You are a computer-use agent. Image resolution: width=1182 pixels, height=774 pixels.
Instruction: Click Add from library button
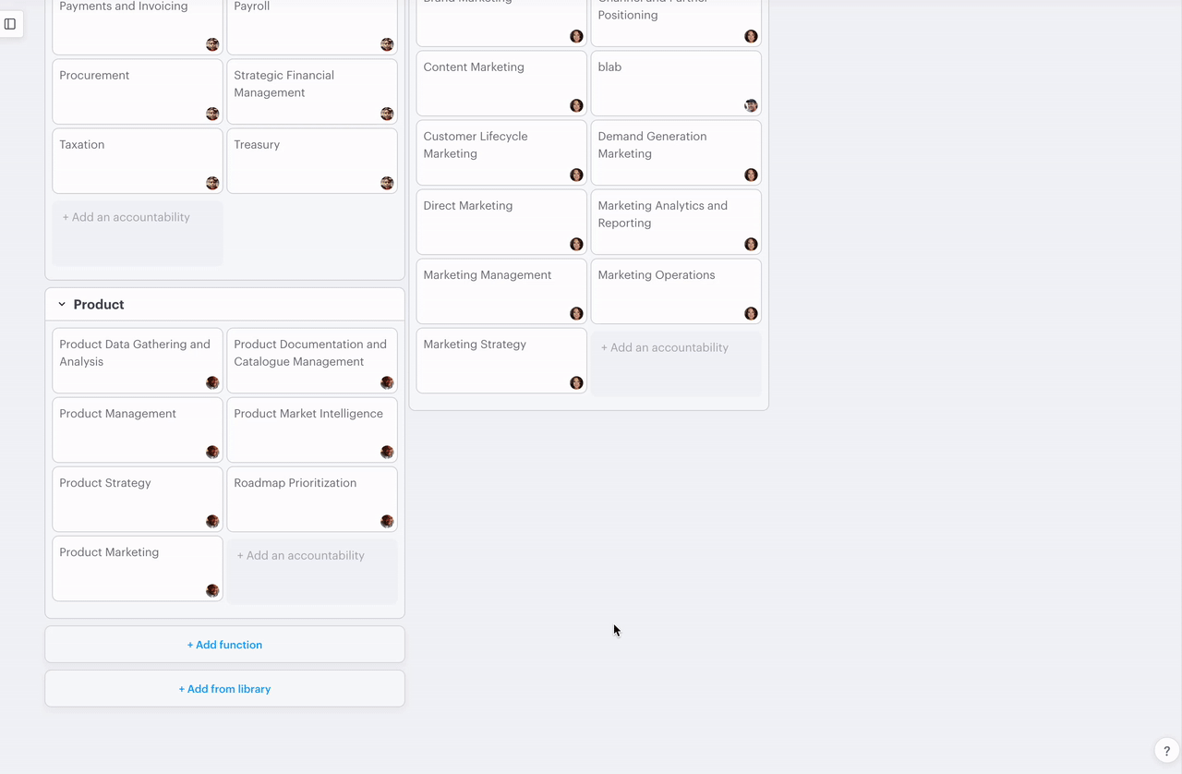pyautogui.click(x=224, y=689)
